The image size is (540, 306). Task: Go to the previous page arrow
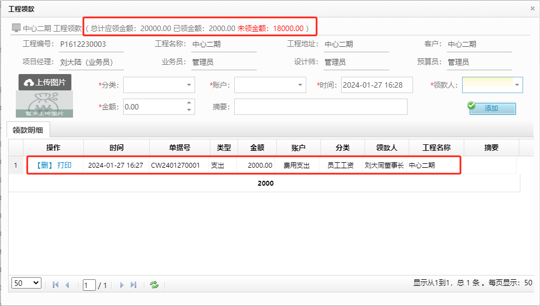point(68,285)
